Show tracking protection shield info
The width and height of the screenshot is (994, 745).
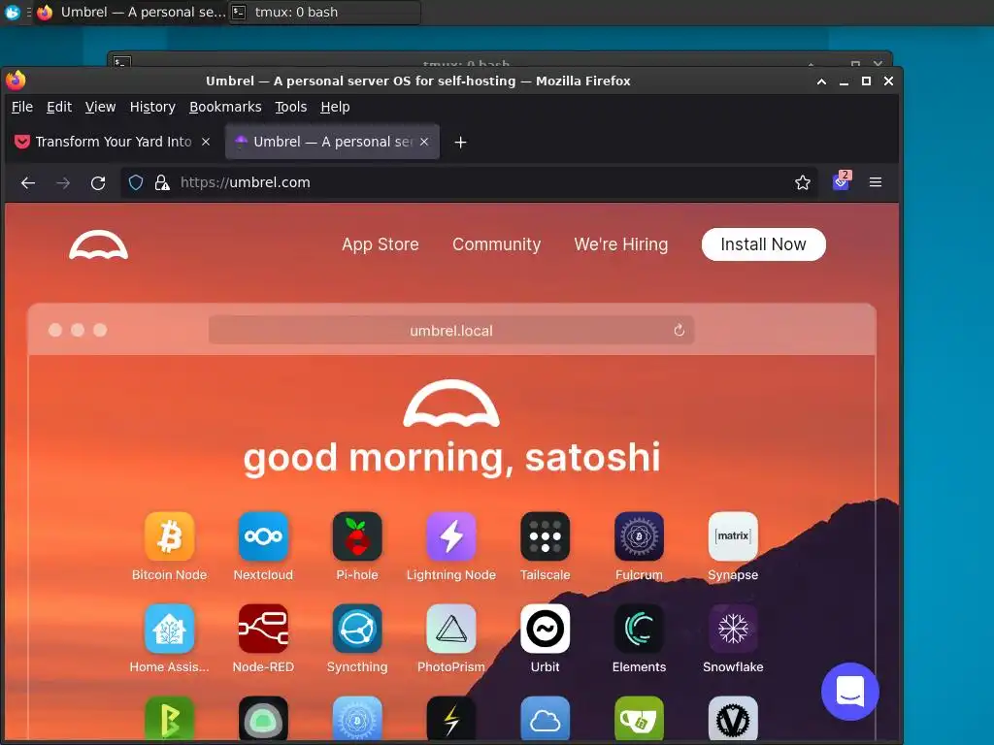tap(136, 183)
